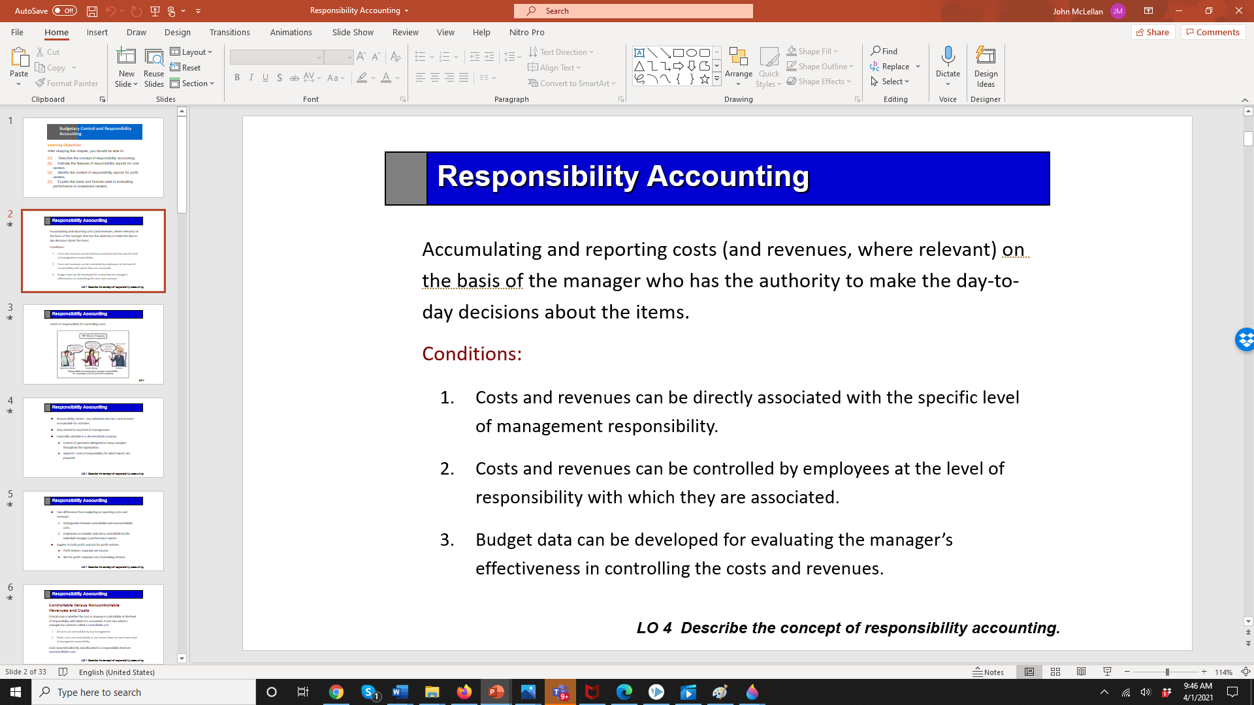The image size is (1254, 705).
Task: Toggle Strikethrough formatting
Action: 294,78
